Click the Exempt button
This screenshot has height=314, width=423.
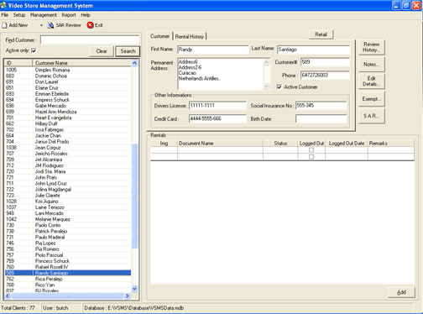pyautogui.click(x=372, y=99)
